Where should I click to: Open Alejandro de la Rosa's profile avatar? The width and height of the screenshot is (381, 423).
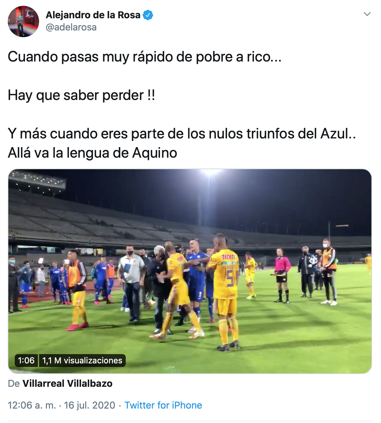23,21
